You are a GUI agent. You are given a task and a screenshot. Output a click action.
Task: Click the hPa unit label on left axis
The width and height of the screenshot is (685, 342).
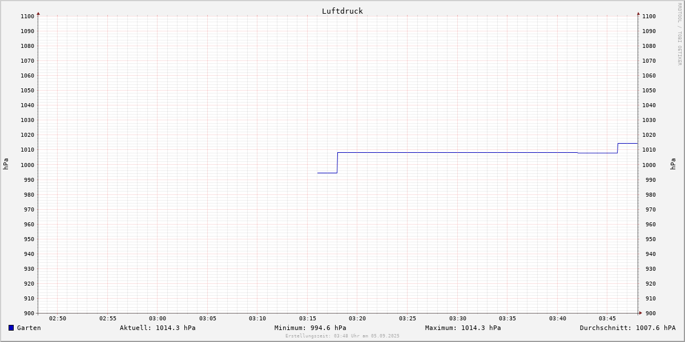(x=6, y=164)
